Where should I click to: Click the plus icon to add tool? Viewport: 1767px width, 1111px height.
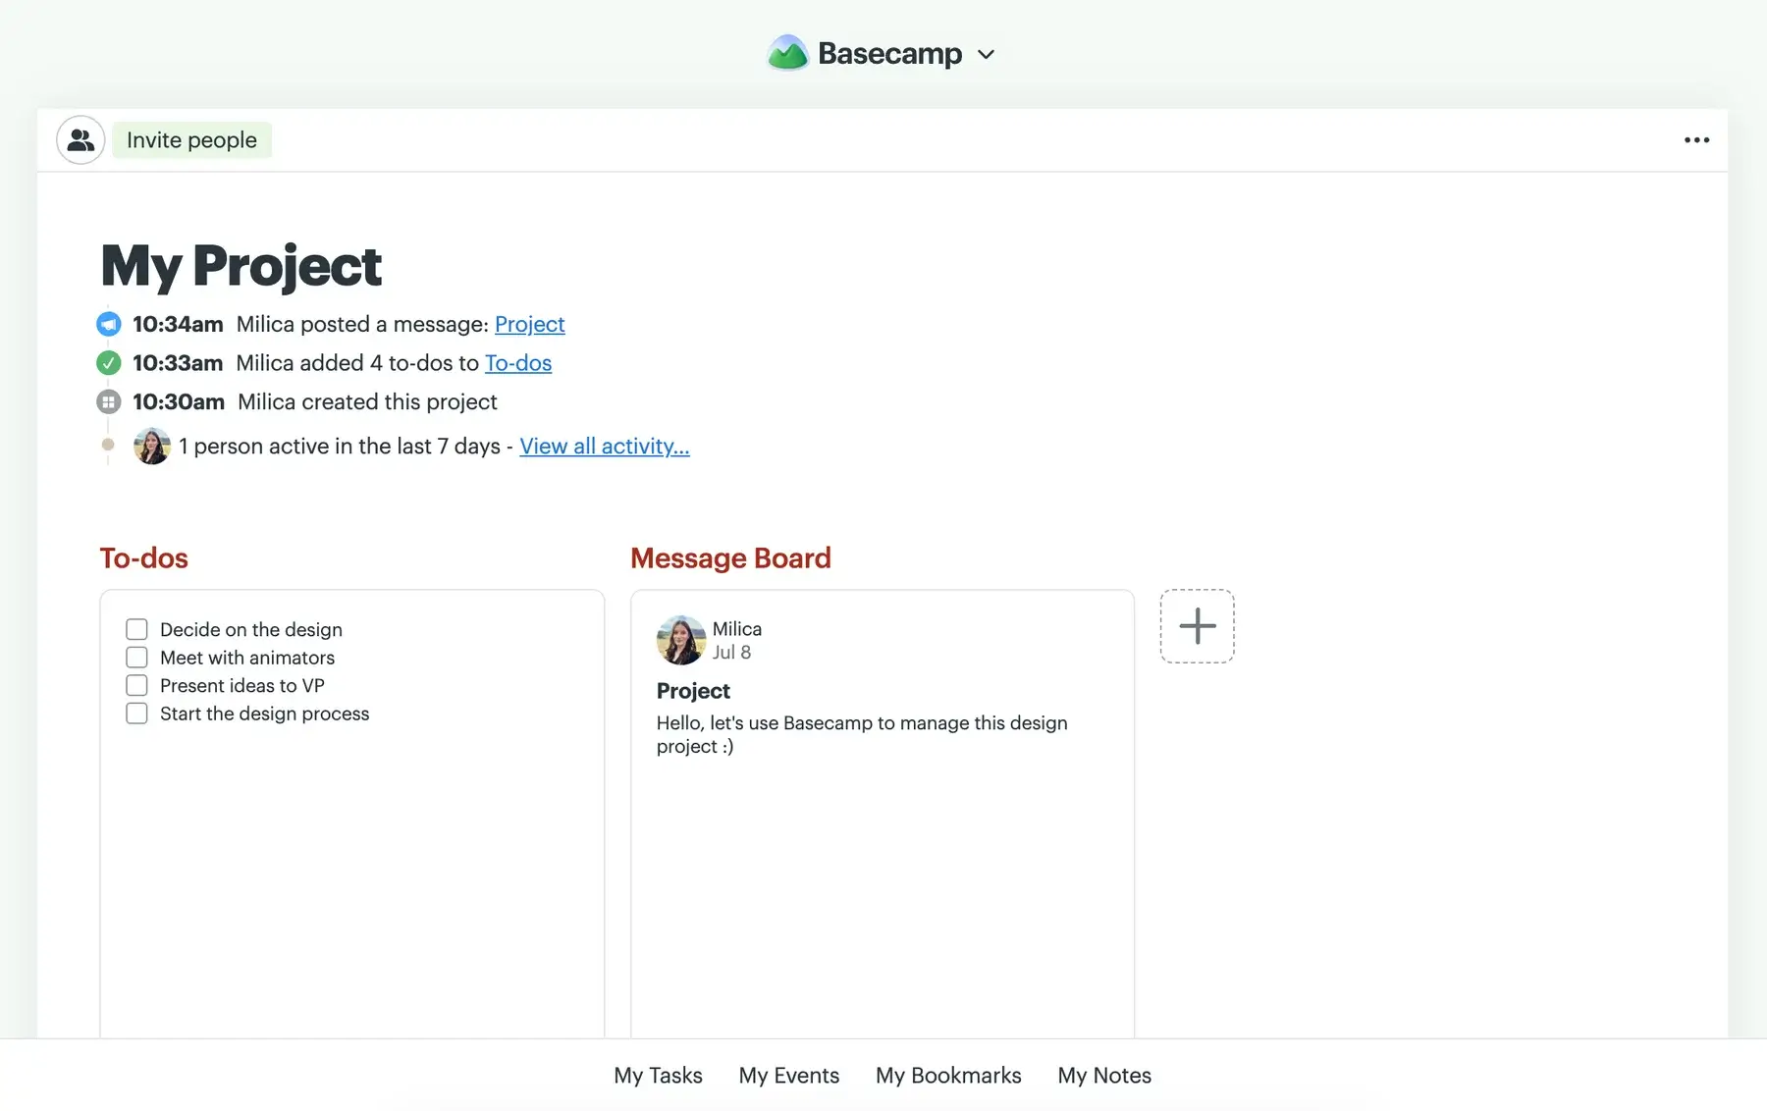click(1197, 626)
